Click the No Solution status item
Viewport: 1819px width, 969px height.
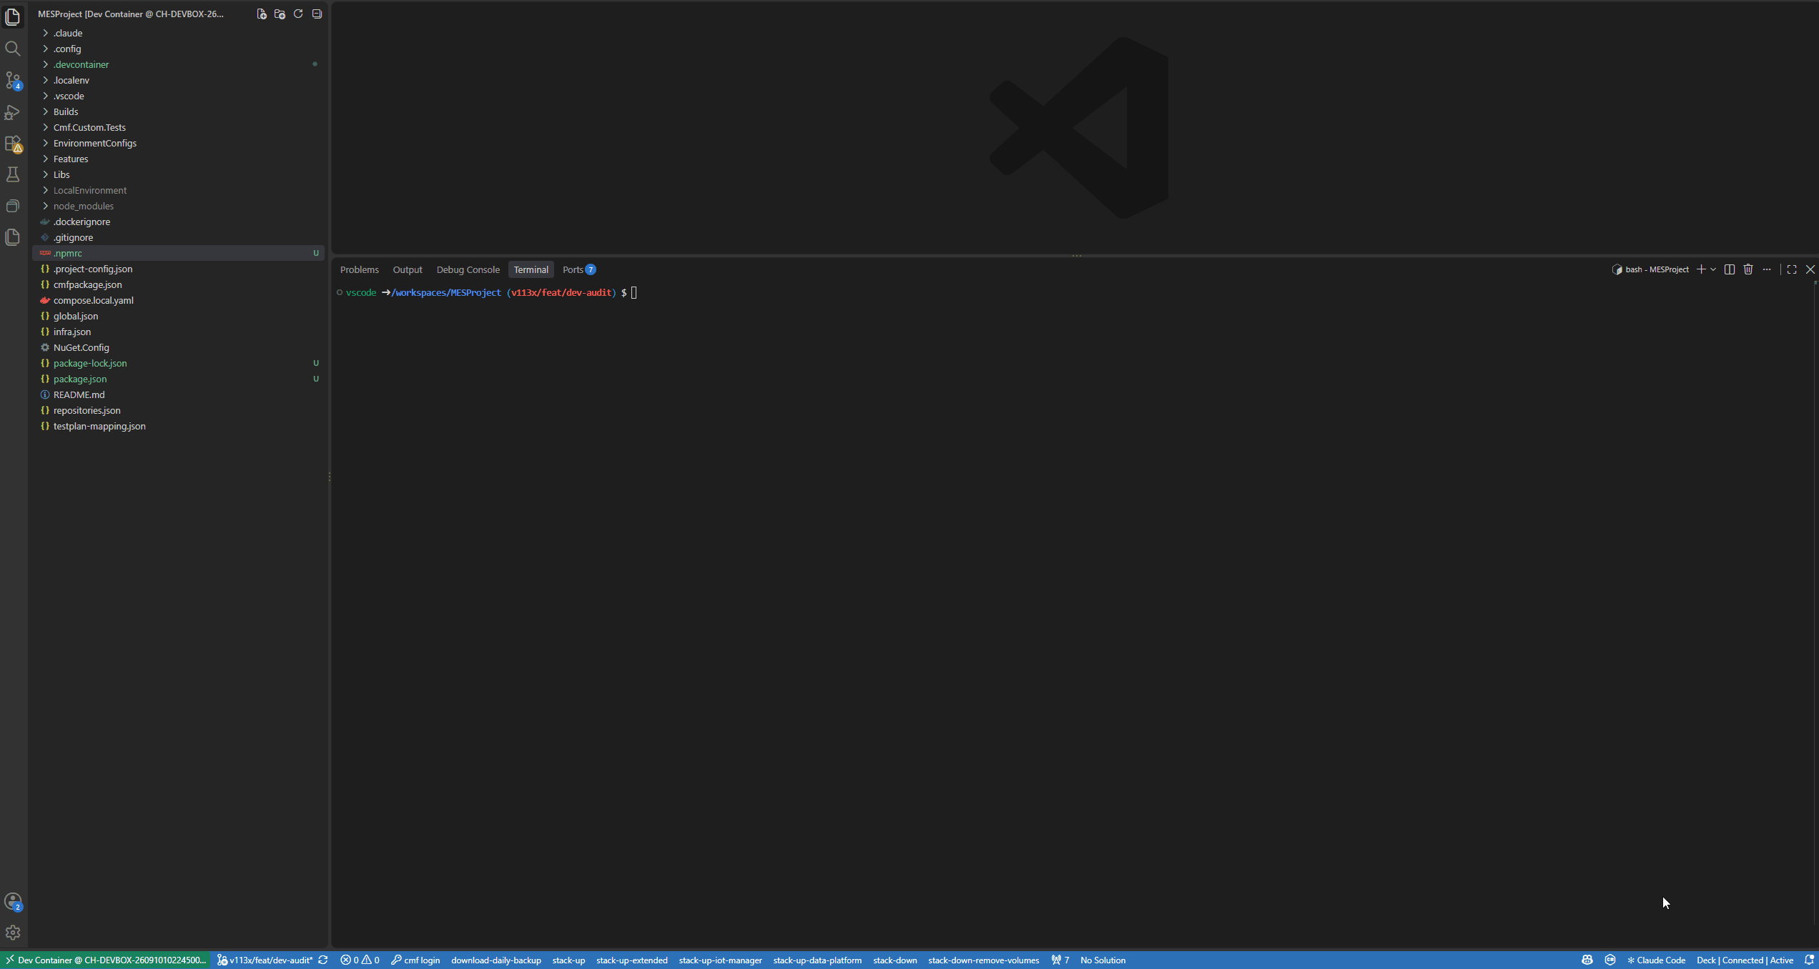point(1103,960)
